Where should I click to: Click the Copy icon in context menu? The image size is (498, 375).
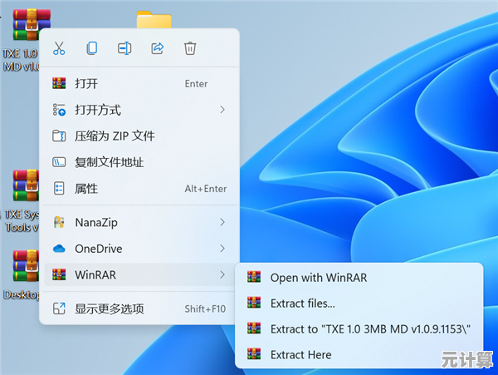pos(92,49)
